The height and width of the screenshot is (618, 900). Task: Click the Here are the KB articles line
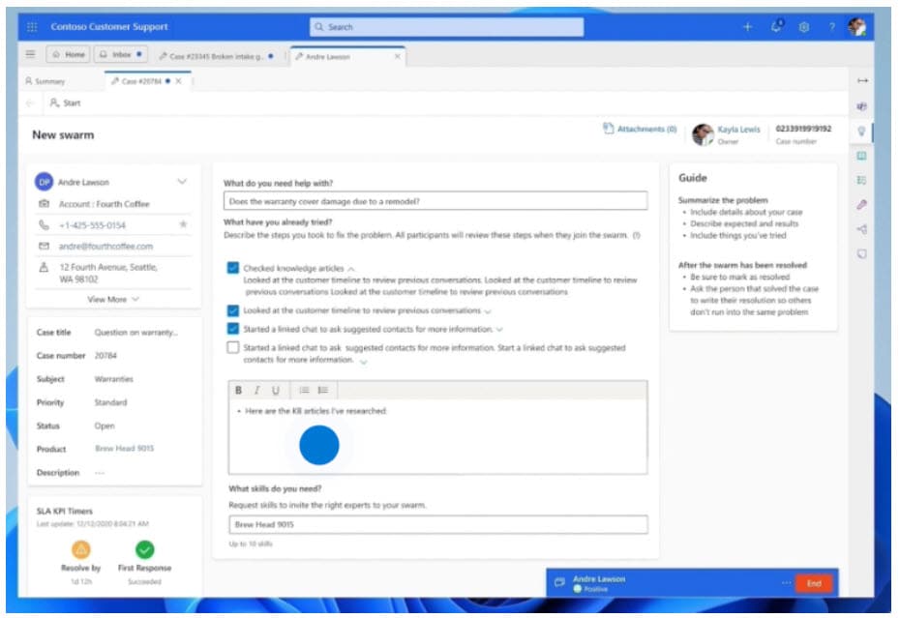(x=315, y=411)
